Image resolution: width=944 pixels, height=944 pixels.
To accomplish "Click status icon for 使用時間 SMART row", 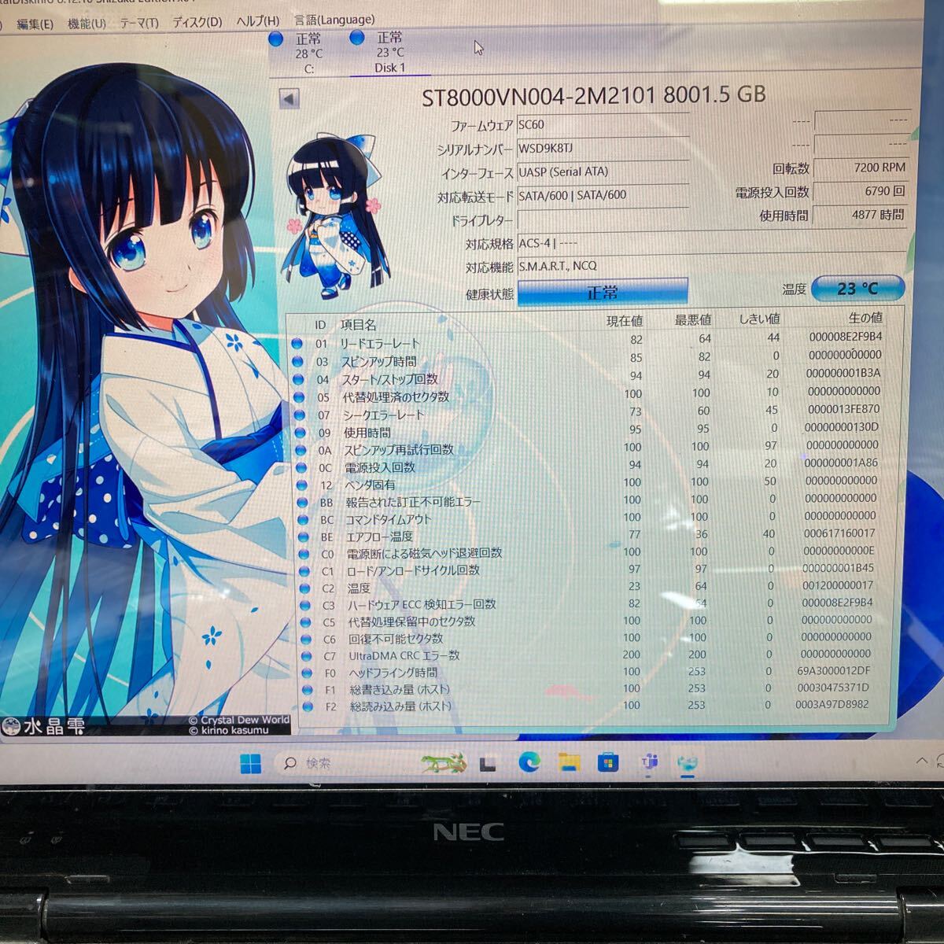I will pos(299,433).
